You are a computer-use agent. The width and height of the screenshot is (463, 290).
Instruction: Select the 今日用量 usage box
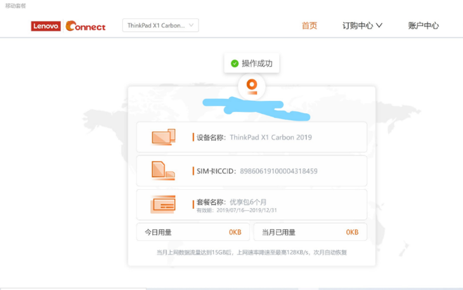(192, 232)
